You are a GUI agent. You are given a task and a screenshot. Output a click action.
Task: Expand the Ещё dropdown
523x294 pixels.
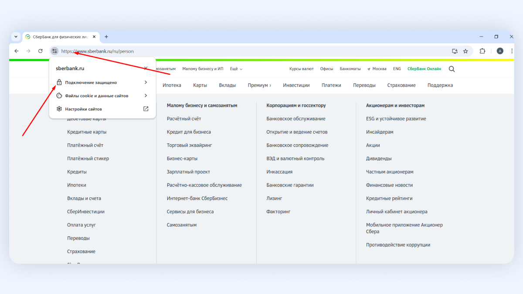point(236,69)
